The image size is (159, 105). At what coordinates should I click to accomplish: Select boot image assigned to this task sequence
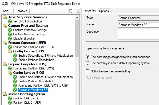118,57
